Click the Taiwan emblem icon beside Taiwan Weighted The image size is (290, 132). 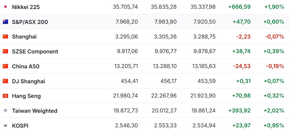point(5,111)
